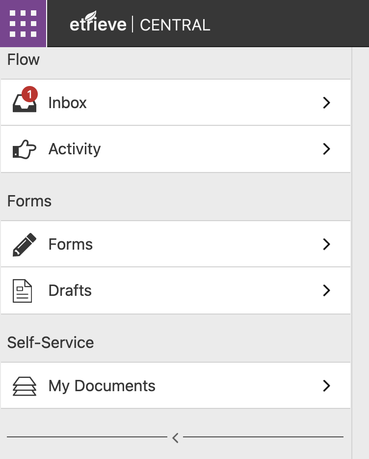The height and width of the screenshot is (459, 369).
Task: Expand My Documents using its right chevron
Action: coord(326,386)
